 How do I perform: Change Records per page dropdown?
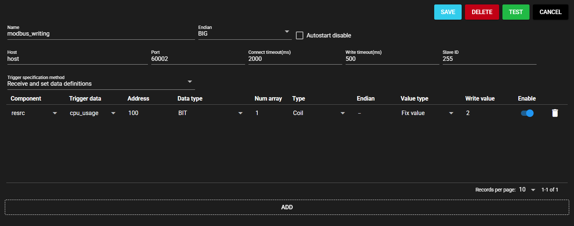527,190
